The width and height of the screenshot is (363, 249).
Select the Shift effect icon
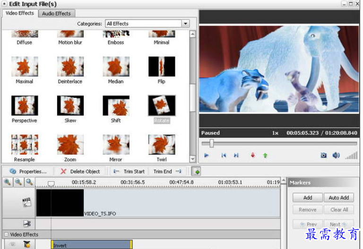(116, 105)
